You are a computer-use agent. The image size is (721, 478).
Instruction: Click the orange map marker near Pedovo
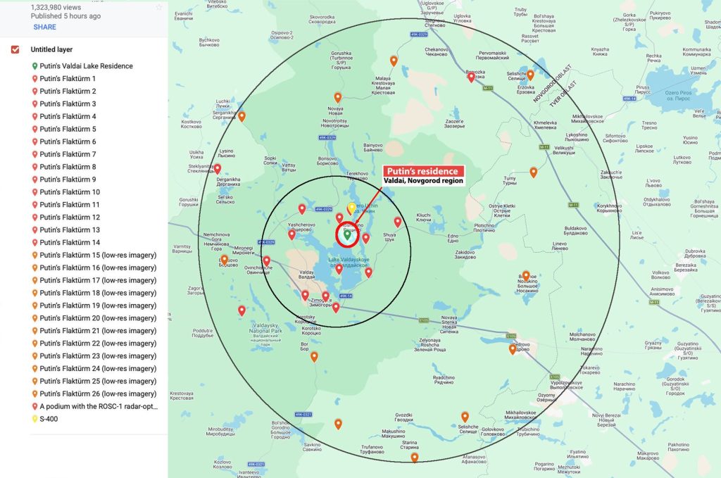coord(513,348)
